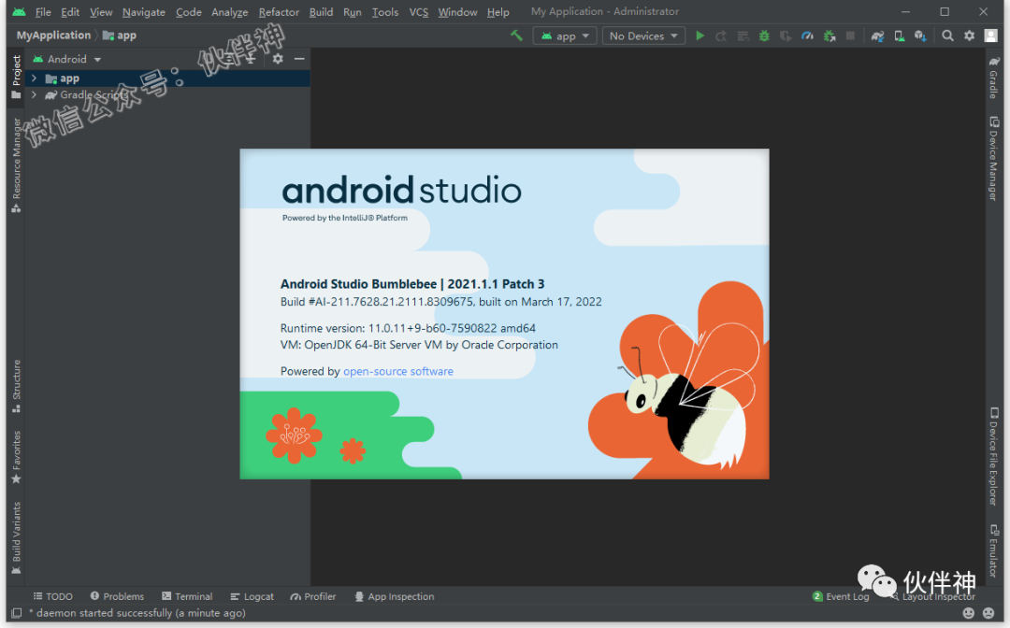
Task: Click the account avatar icon
Action: coord(991,36)
